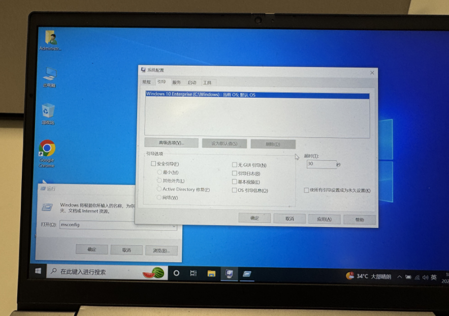Switch to the 服务 (Services) tab
This screenshot has width=449, height=316.
(x=177, y=82)
